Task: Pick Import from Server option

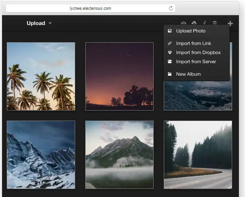Action: click(196, 61)
